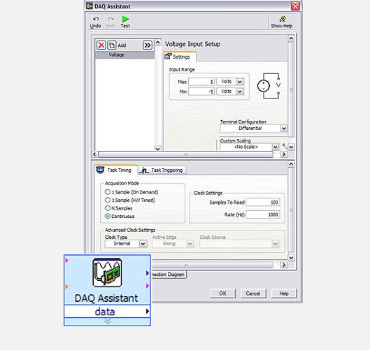Open the Settings tab

pyautogui.click(x=179, y=57)
